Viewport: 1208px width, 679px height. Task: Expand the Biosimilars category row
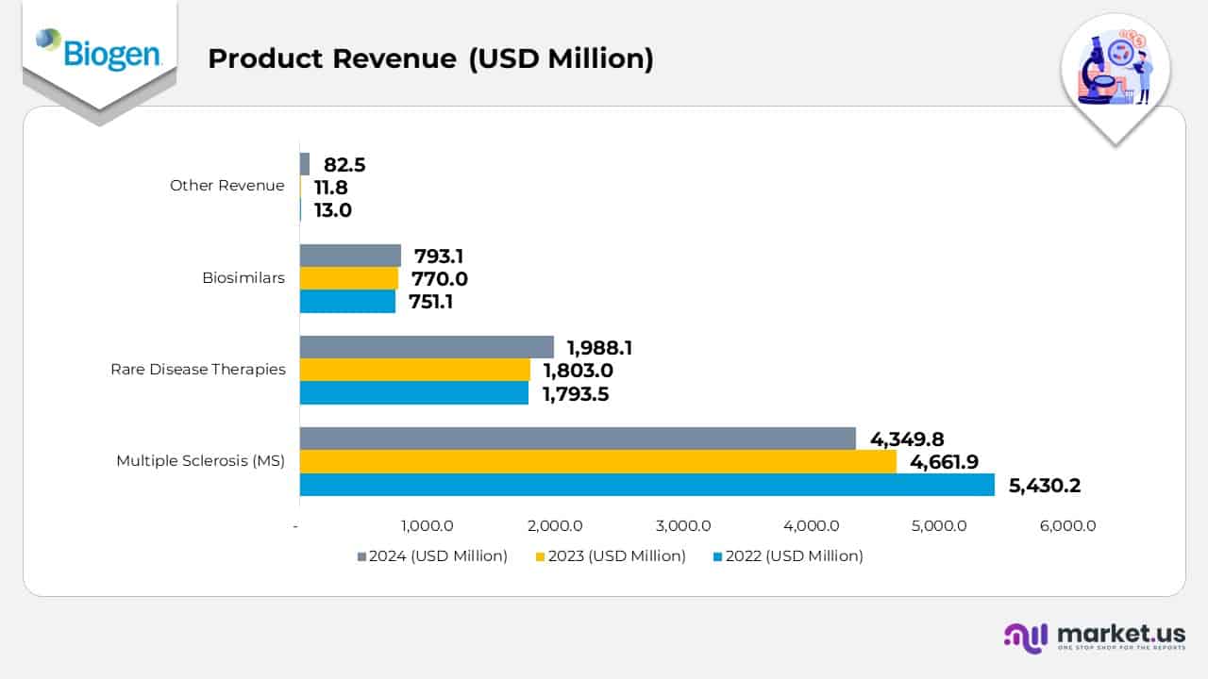tap(243, 278)
